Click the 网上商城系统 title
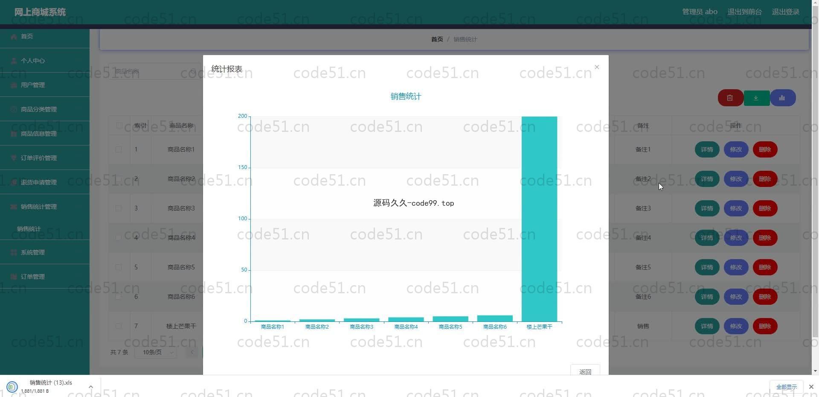The height and width of the screenshot is (397, 819). click(40, 12)
